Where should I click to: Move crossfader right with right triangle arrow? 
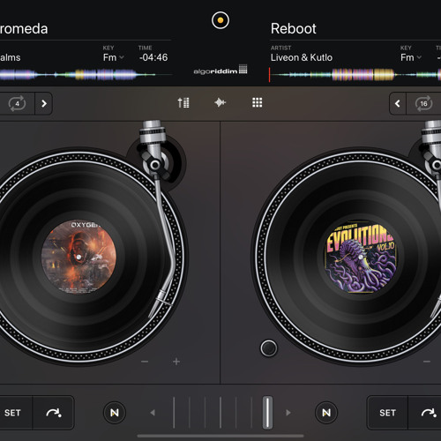click(288, 413)
